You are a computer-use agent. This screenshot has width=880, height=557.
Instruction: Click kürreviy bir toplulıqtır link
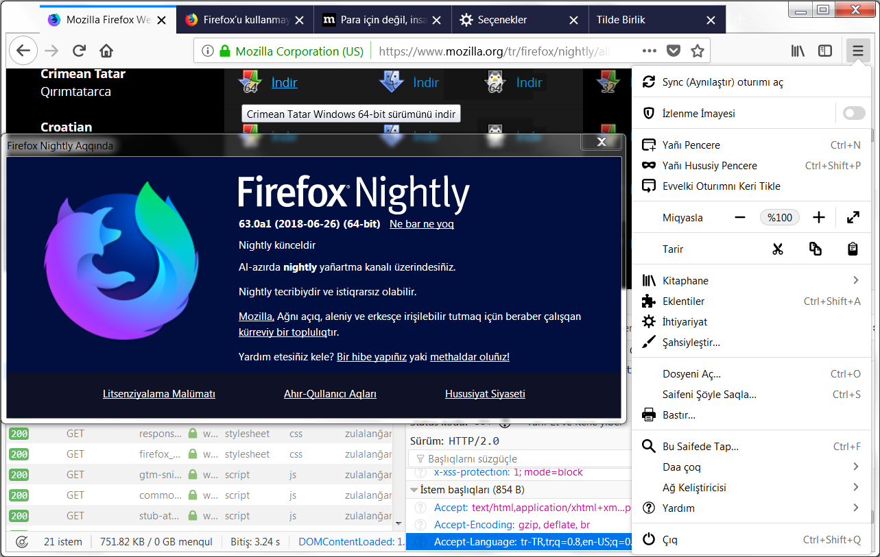pos(289,332)
